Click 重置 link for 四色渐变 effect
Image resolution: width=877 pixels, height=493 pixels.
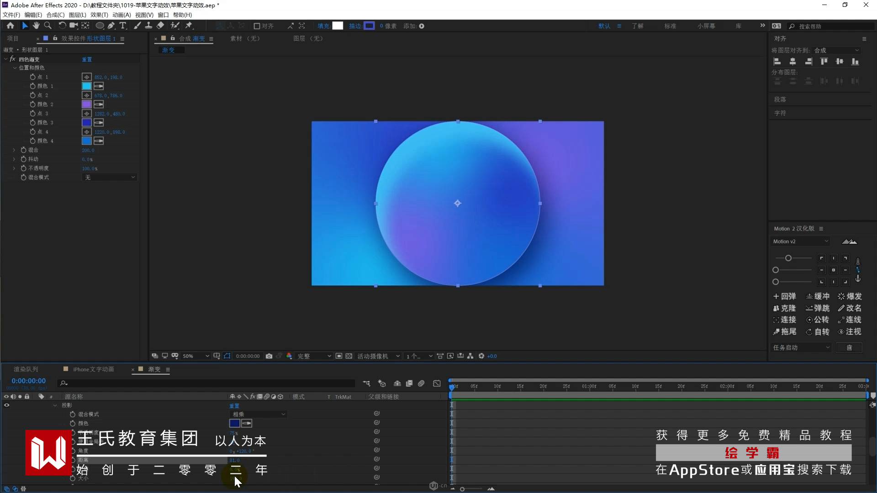(87, 59)
